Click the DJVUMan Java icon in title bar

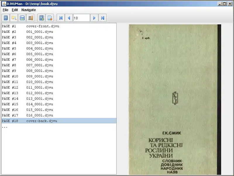pyautogui.click(x=4, y=4)
